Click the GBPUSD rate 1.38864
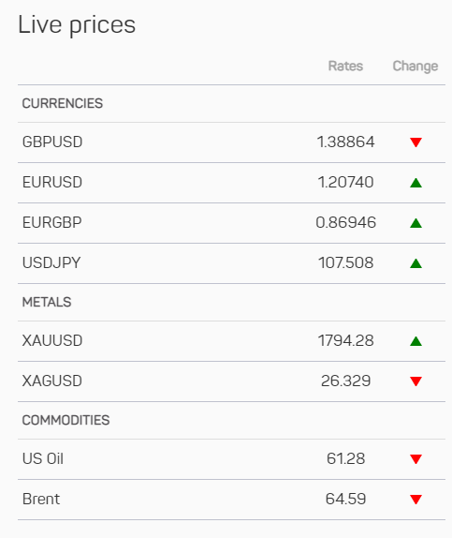The height and width of the screenshot is (538, 452). 345,142
